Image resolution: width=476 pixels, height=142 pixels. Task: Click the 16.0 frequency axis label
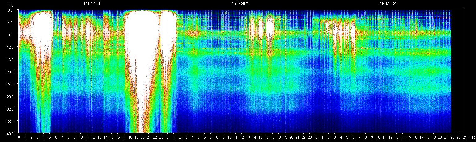[x=10, y=59]
